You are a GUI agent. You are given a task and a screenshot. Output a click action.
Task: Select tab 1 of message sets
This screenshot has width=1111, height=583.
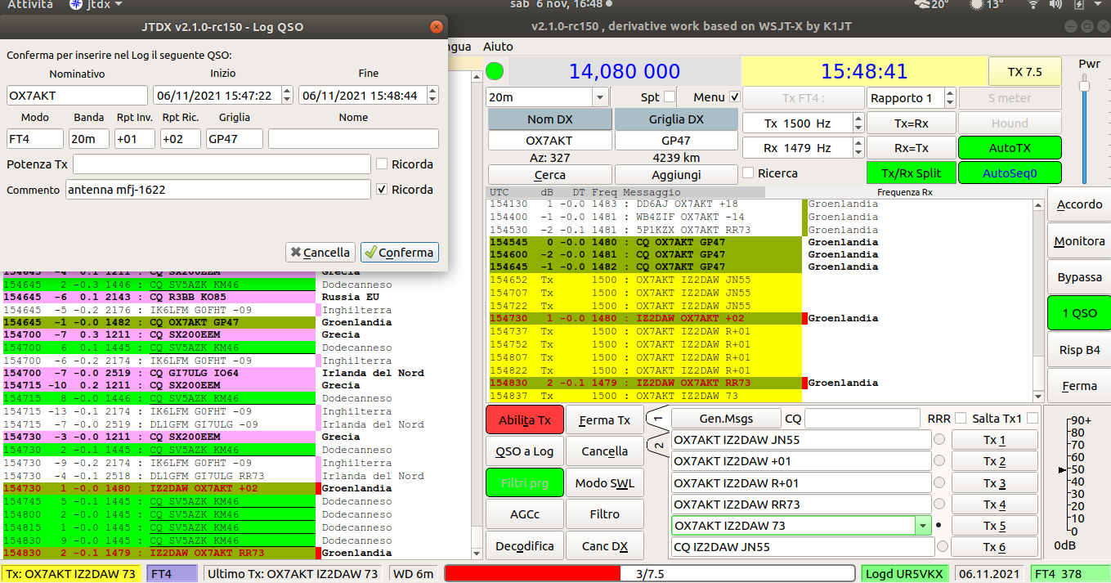(x=659, y=419)
